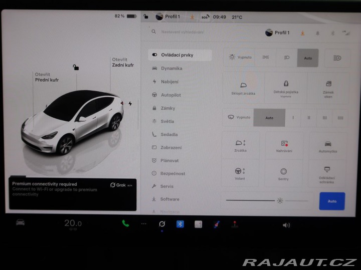
Task: Click the display brightness slider
Action: pyautogui.click(x=267, y=201)
